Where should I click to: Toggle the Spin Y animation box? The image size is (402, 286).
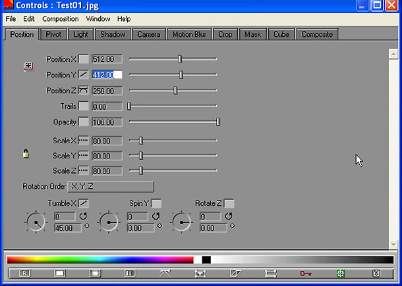156,203
